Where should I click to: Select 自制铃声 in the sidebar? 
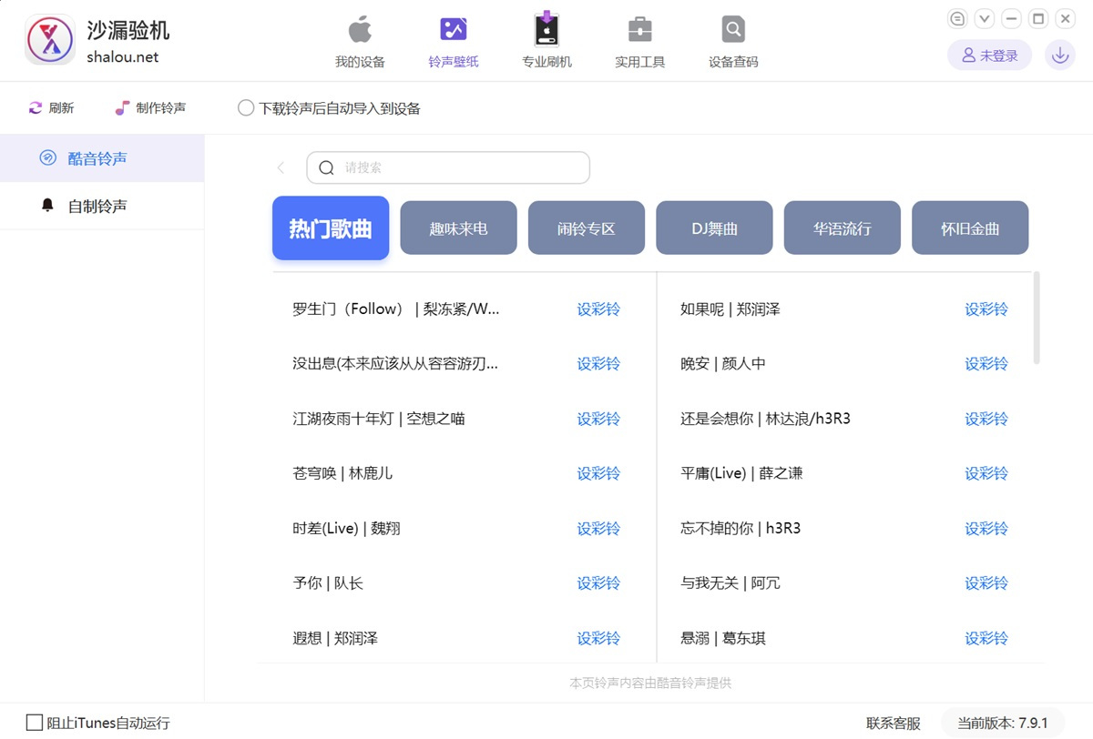pos(97,206)
